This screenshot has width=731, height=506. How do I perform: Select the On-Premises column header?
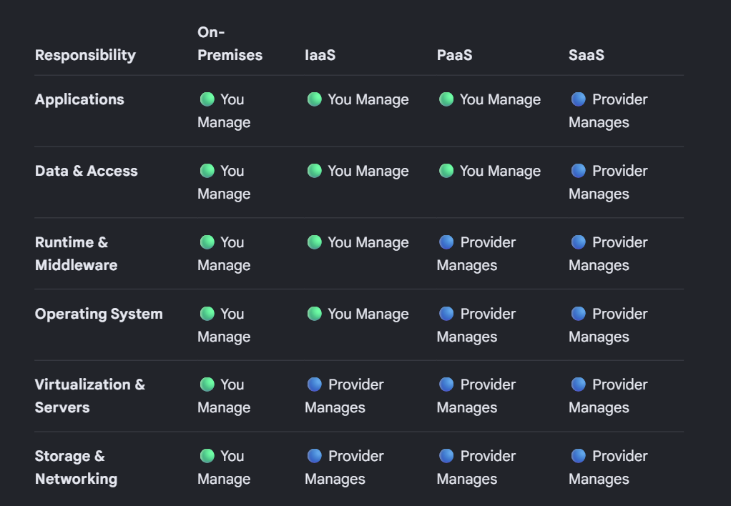coord(230,44)
